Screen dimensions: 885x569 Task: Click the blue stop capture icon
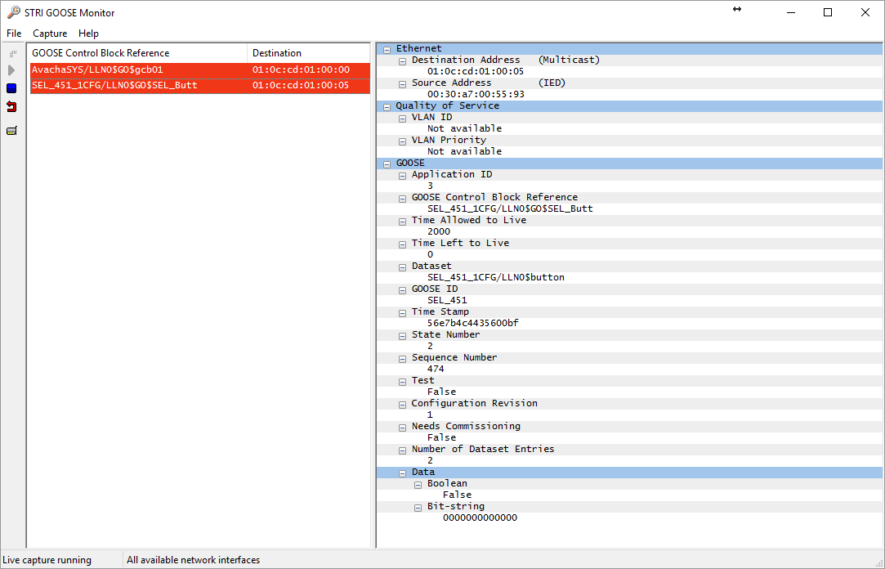click(x=11, y=88)
